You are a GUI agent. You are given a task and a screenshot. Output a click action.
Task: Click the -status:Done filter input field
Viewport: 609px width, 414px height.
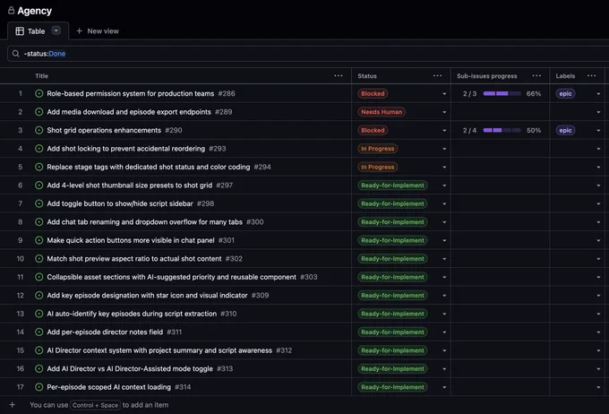coord(308,54)
